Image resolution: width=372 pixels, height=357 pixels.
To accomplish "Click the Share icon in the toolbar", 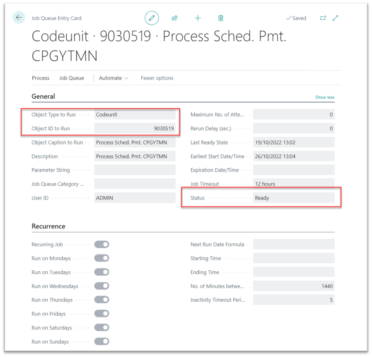I will point(174,18).
